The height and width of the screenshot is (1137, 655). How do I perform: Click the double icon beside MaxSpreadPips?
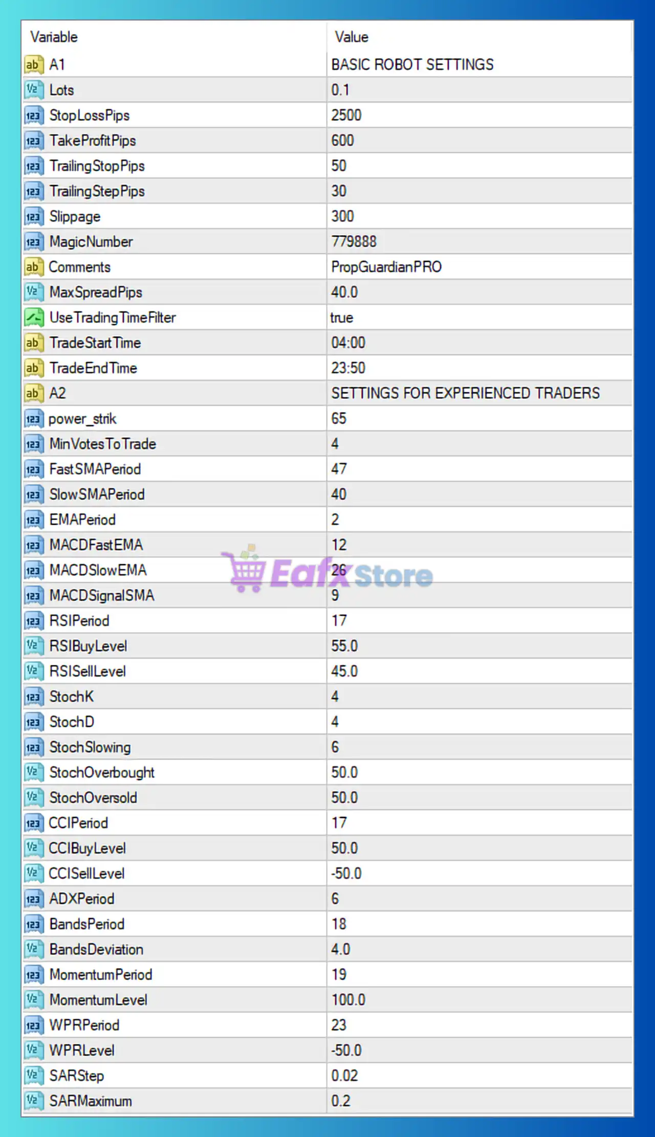click(x=33, y=292)
